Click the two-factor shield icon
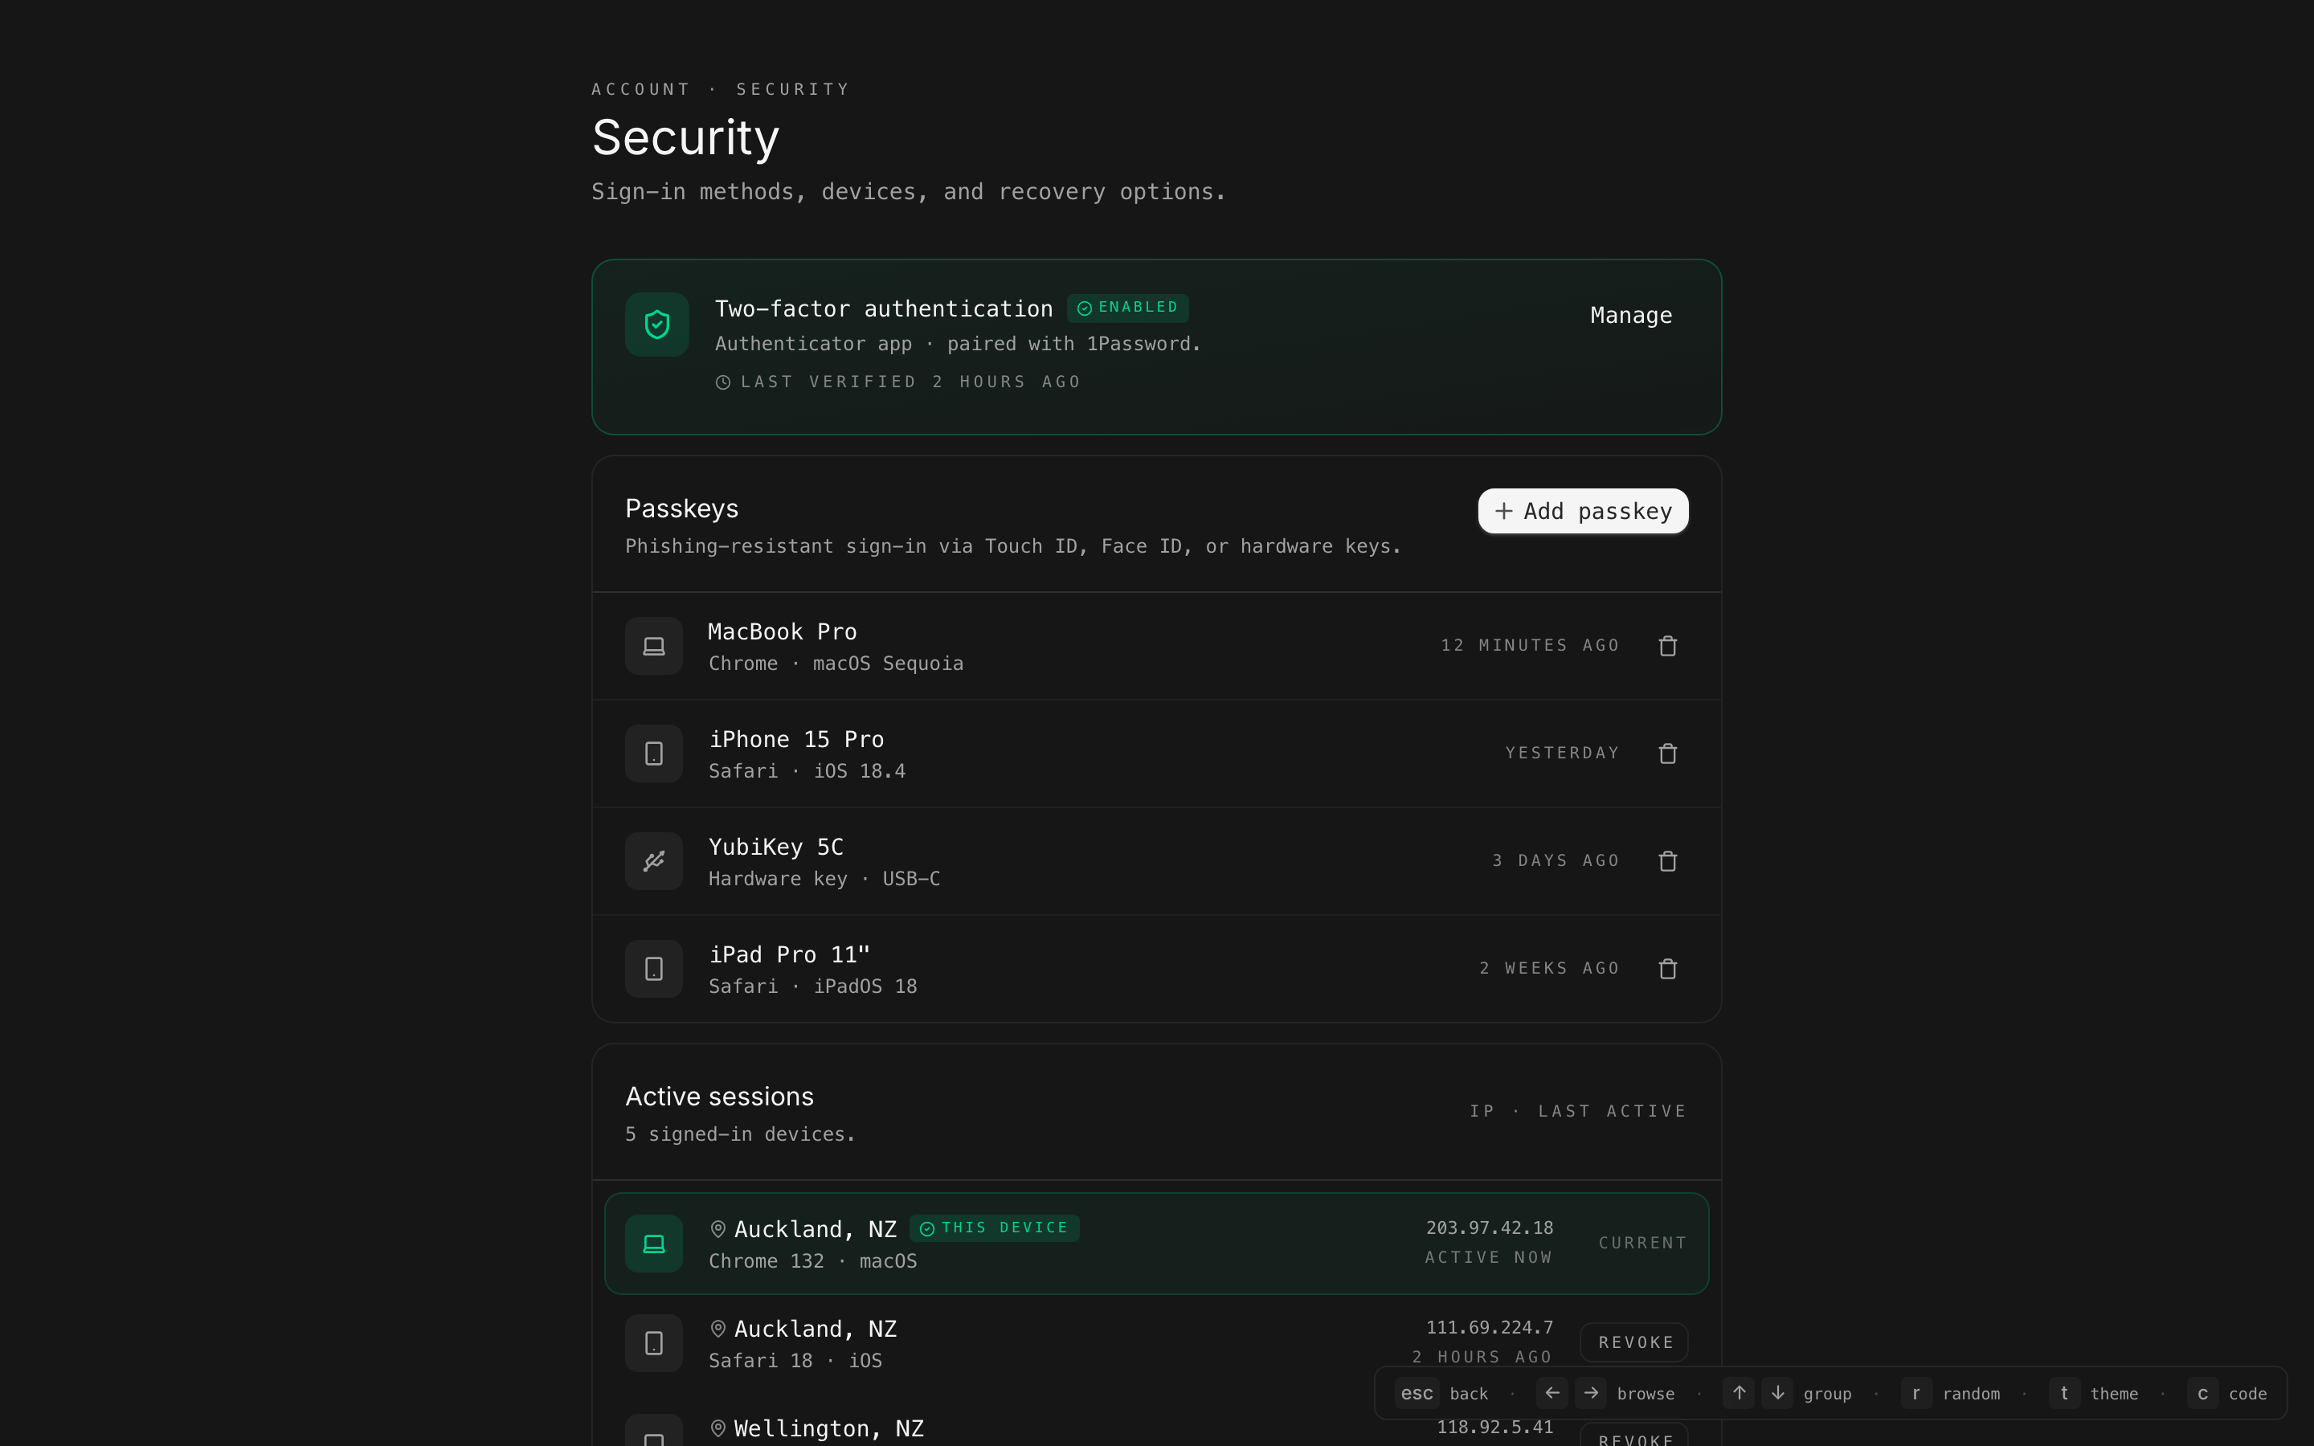Screen dimensions: 2314x1446 [657, 325]
